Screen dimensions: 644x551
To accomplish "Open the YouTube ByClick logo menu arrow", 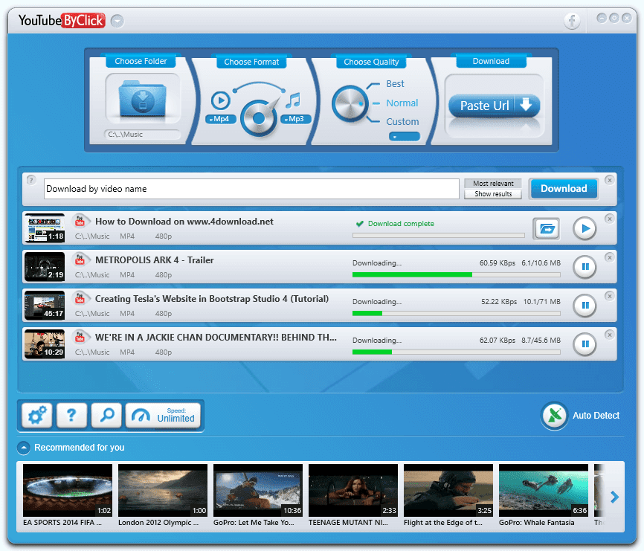I will pyautogui.click(x=117, y=21).
